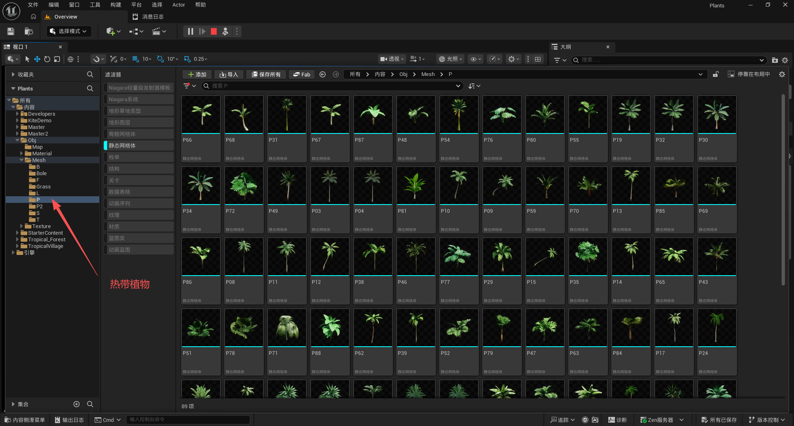Screen dimensions: 794x426
Task: Click 保存所有 save all button
Action: (266, 74)
